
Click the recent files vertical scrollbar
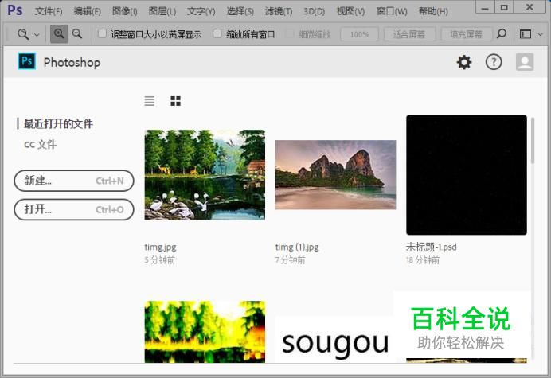click(533, 141)
